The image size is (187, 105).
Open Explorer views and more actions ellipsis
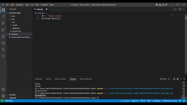click(x=29, y=9)
